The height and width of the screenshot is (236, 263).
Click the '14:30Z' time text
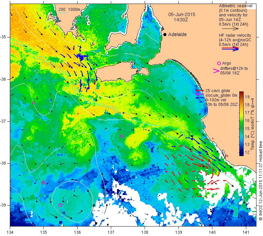(x=180, y=20)
